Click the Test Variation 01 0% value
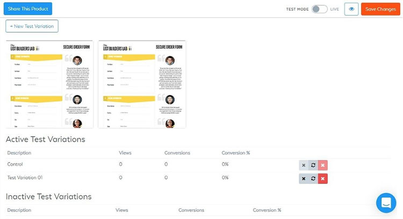The height and width of the screenshot is (219, 403). click(225, 178)
